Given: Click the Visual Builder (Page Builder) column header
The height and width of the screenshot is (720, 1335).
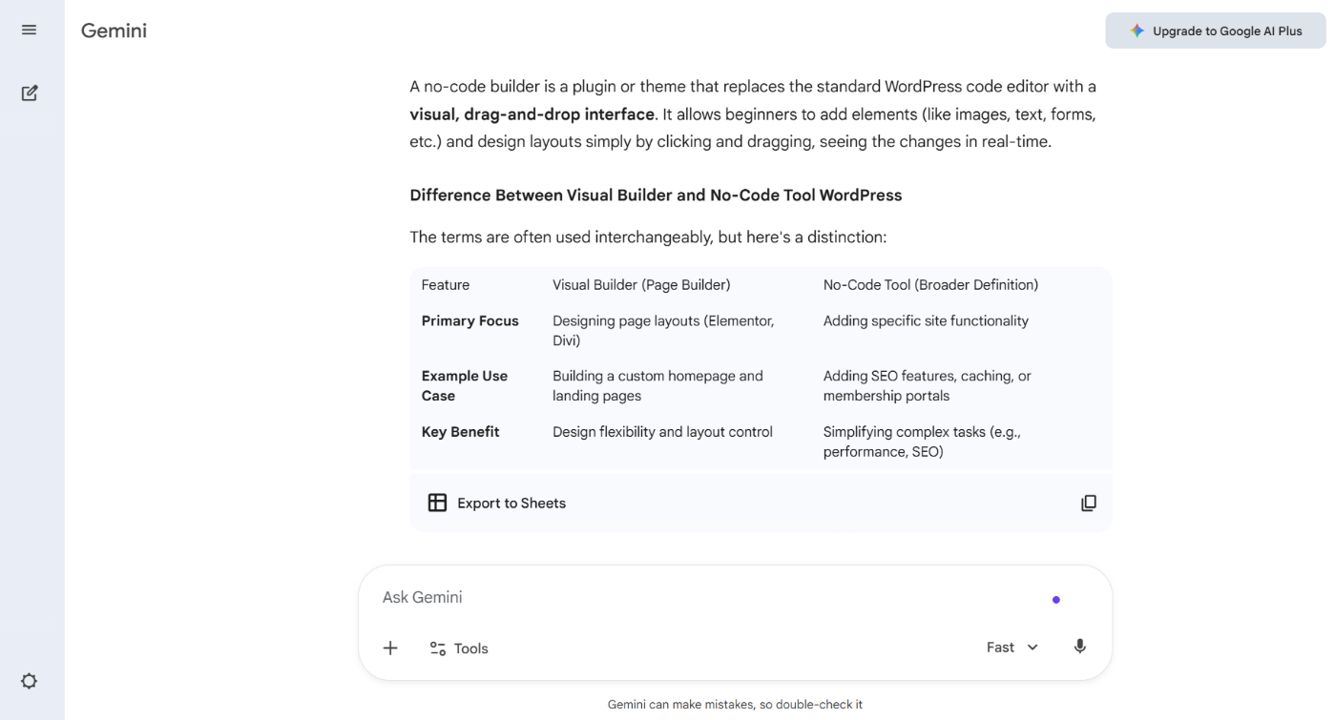Looking at the screenshot, I should [x=641, y=285].
